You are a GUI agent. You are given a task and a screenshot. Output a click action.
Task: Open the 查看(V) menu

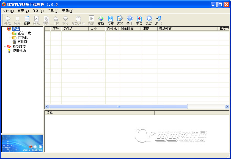[23, 11]
